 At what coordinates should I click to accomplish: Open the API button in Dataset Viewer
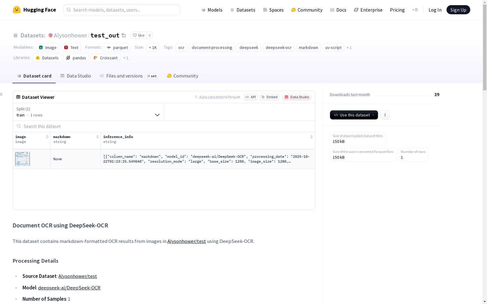251,97
